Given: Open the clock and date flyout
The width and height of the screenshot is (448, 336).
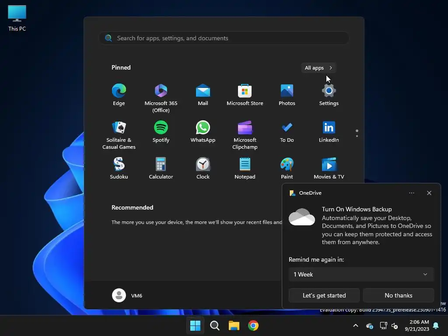Looking at the screenshot, I should 417,325.
